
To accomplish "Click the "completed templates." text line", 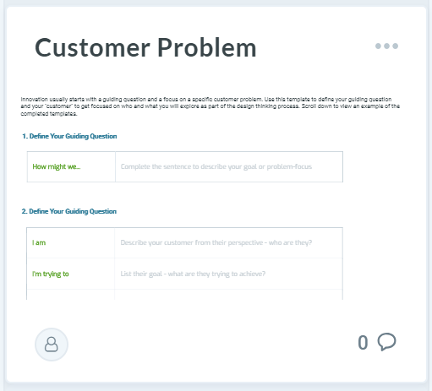I will click(x=49, y=114).
